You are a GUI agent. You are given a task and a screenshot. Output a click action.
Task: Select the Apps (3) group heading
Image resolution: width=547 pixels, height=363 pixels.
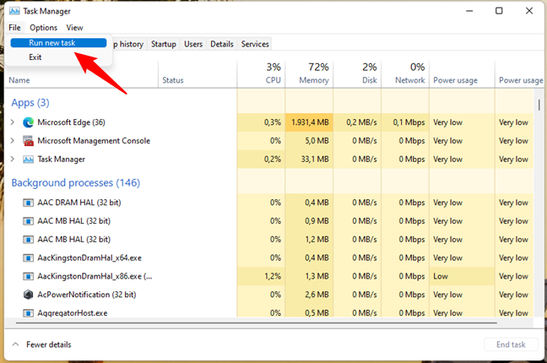pos(30,103)
